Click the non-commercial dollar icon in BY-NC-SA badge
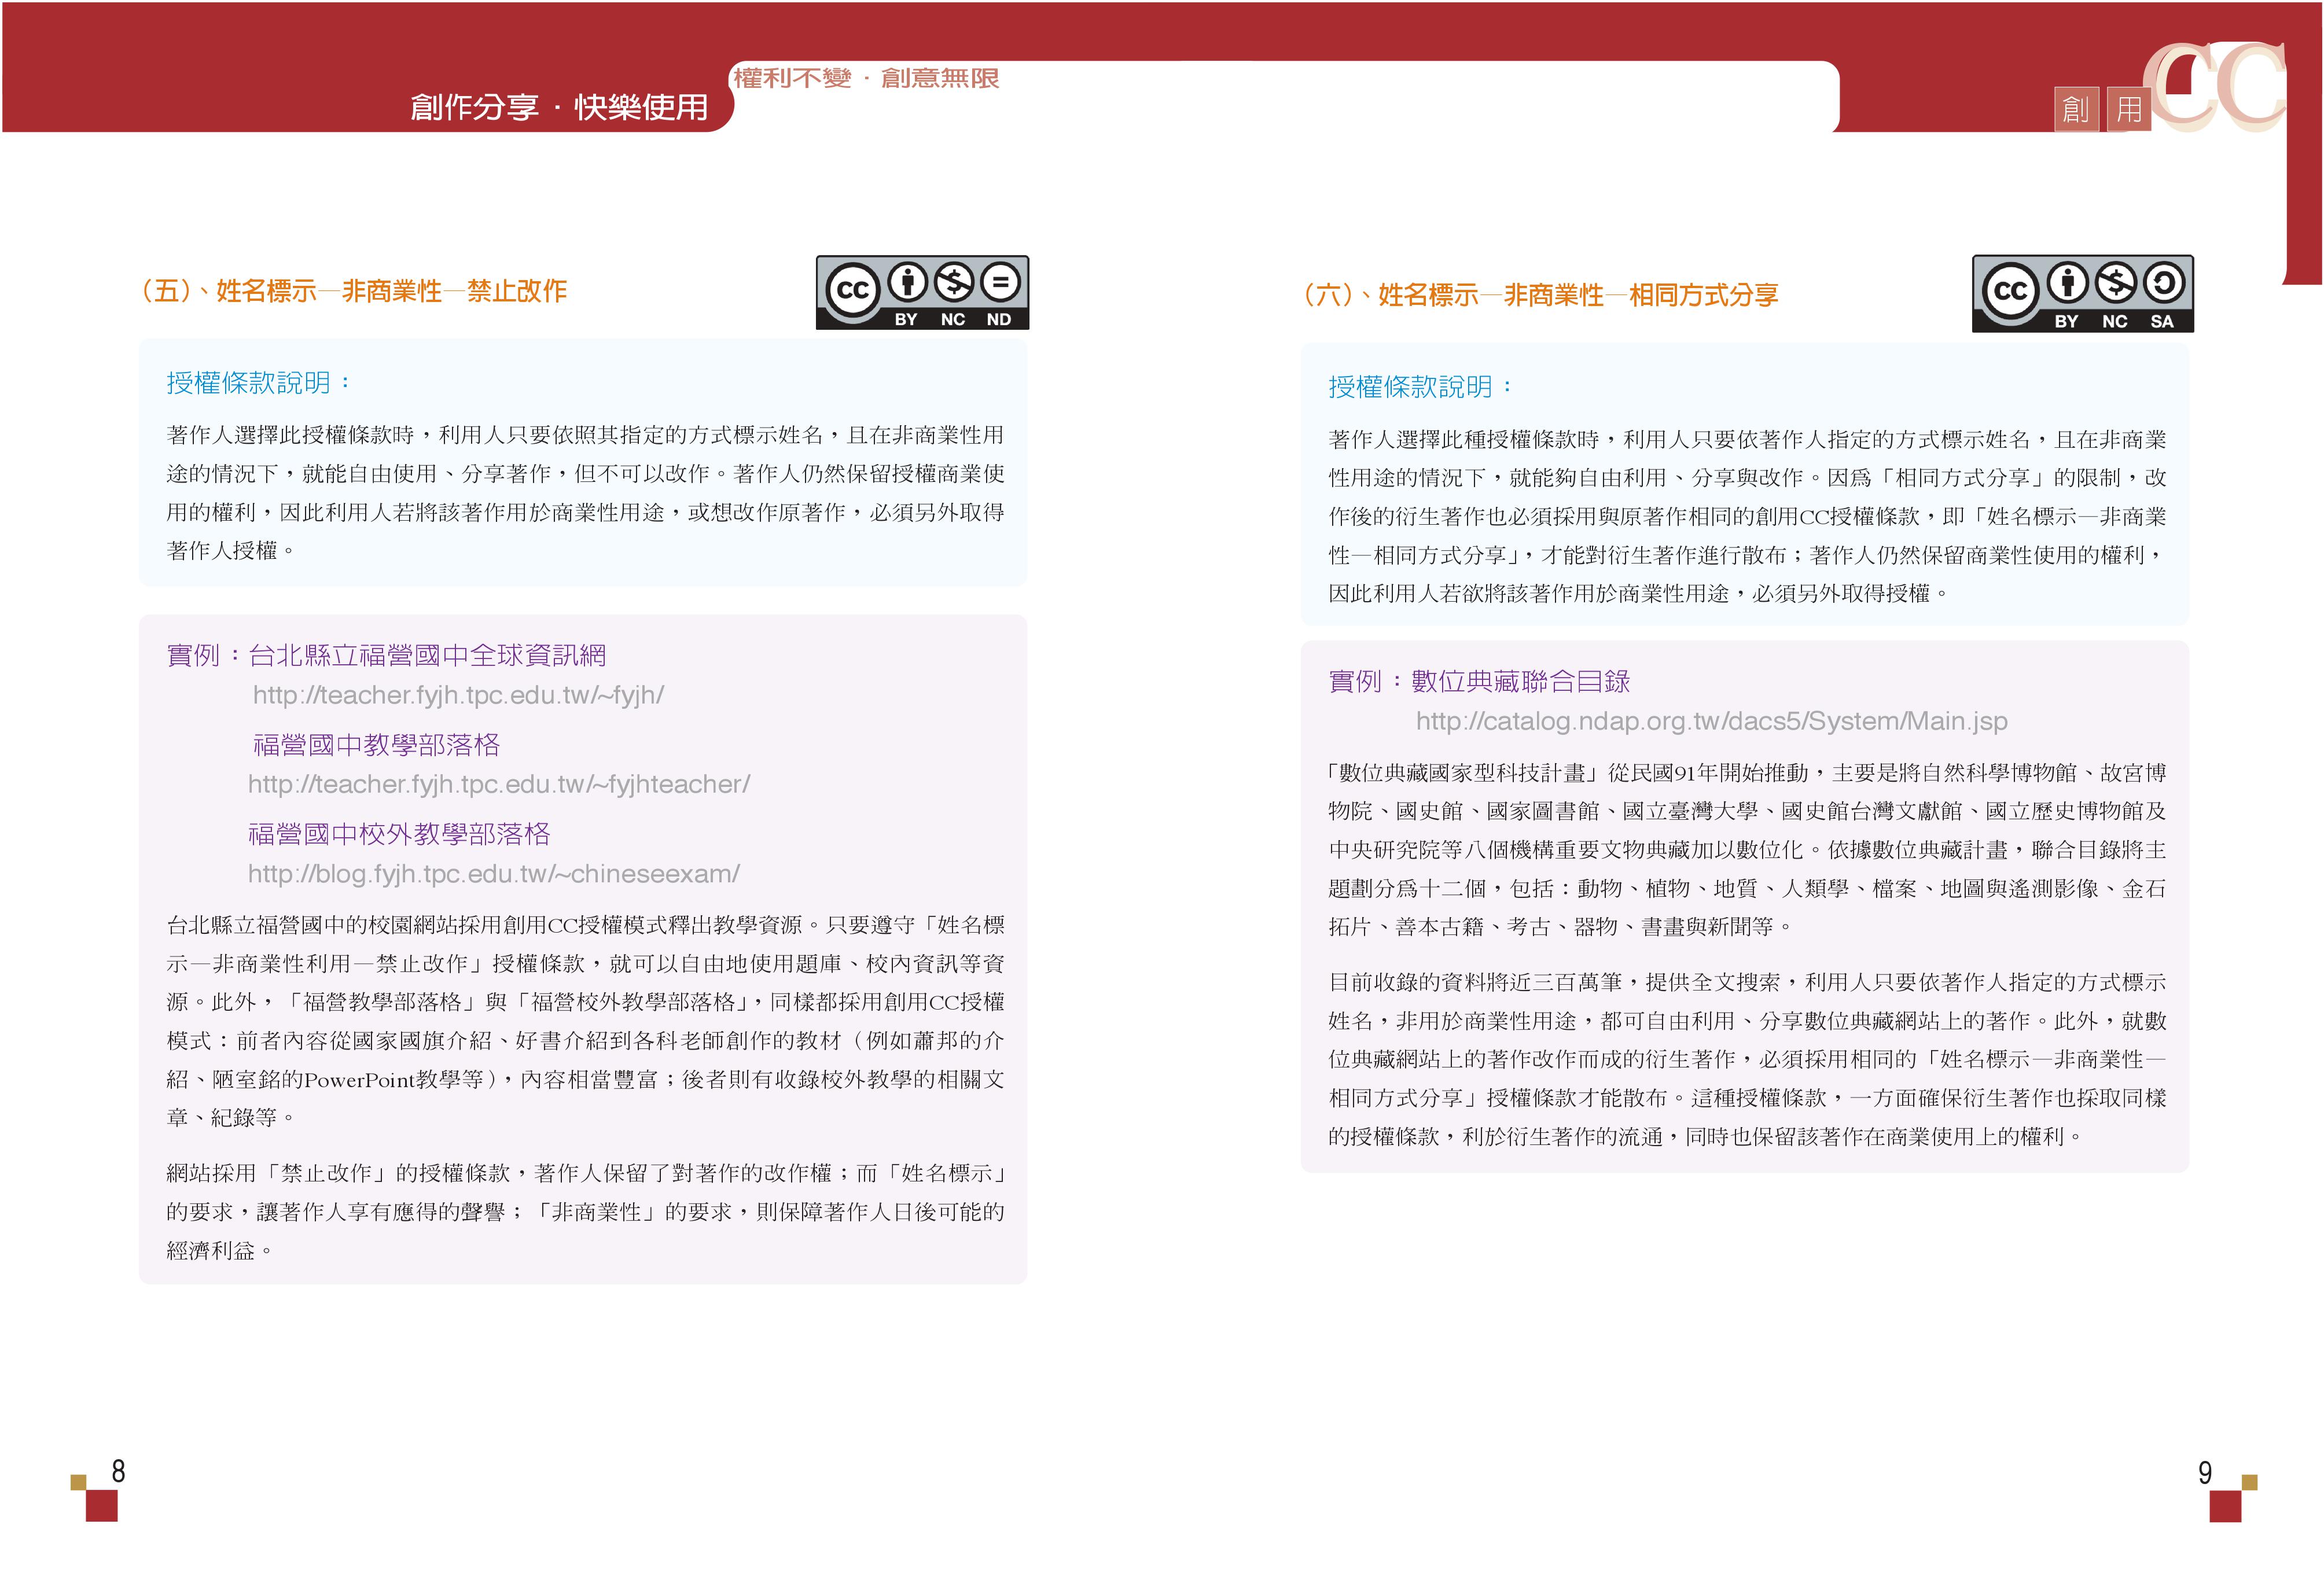The image size is (2324, 1572). click(x=2115, y=283)
